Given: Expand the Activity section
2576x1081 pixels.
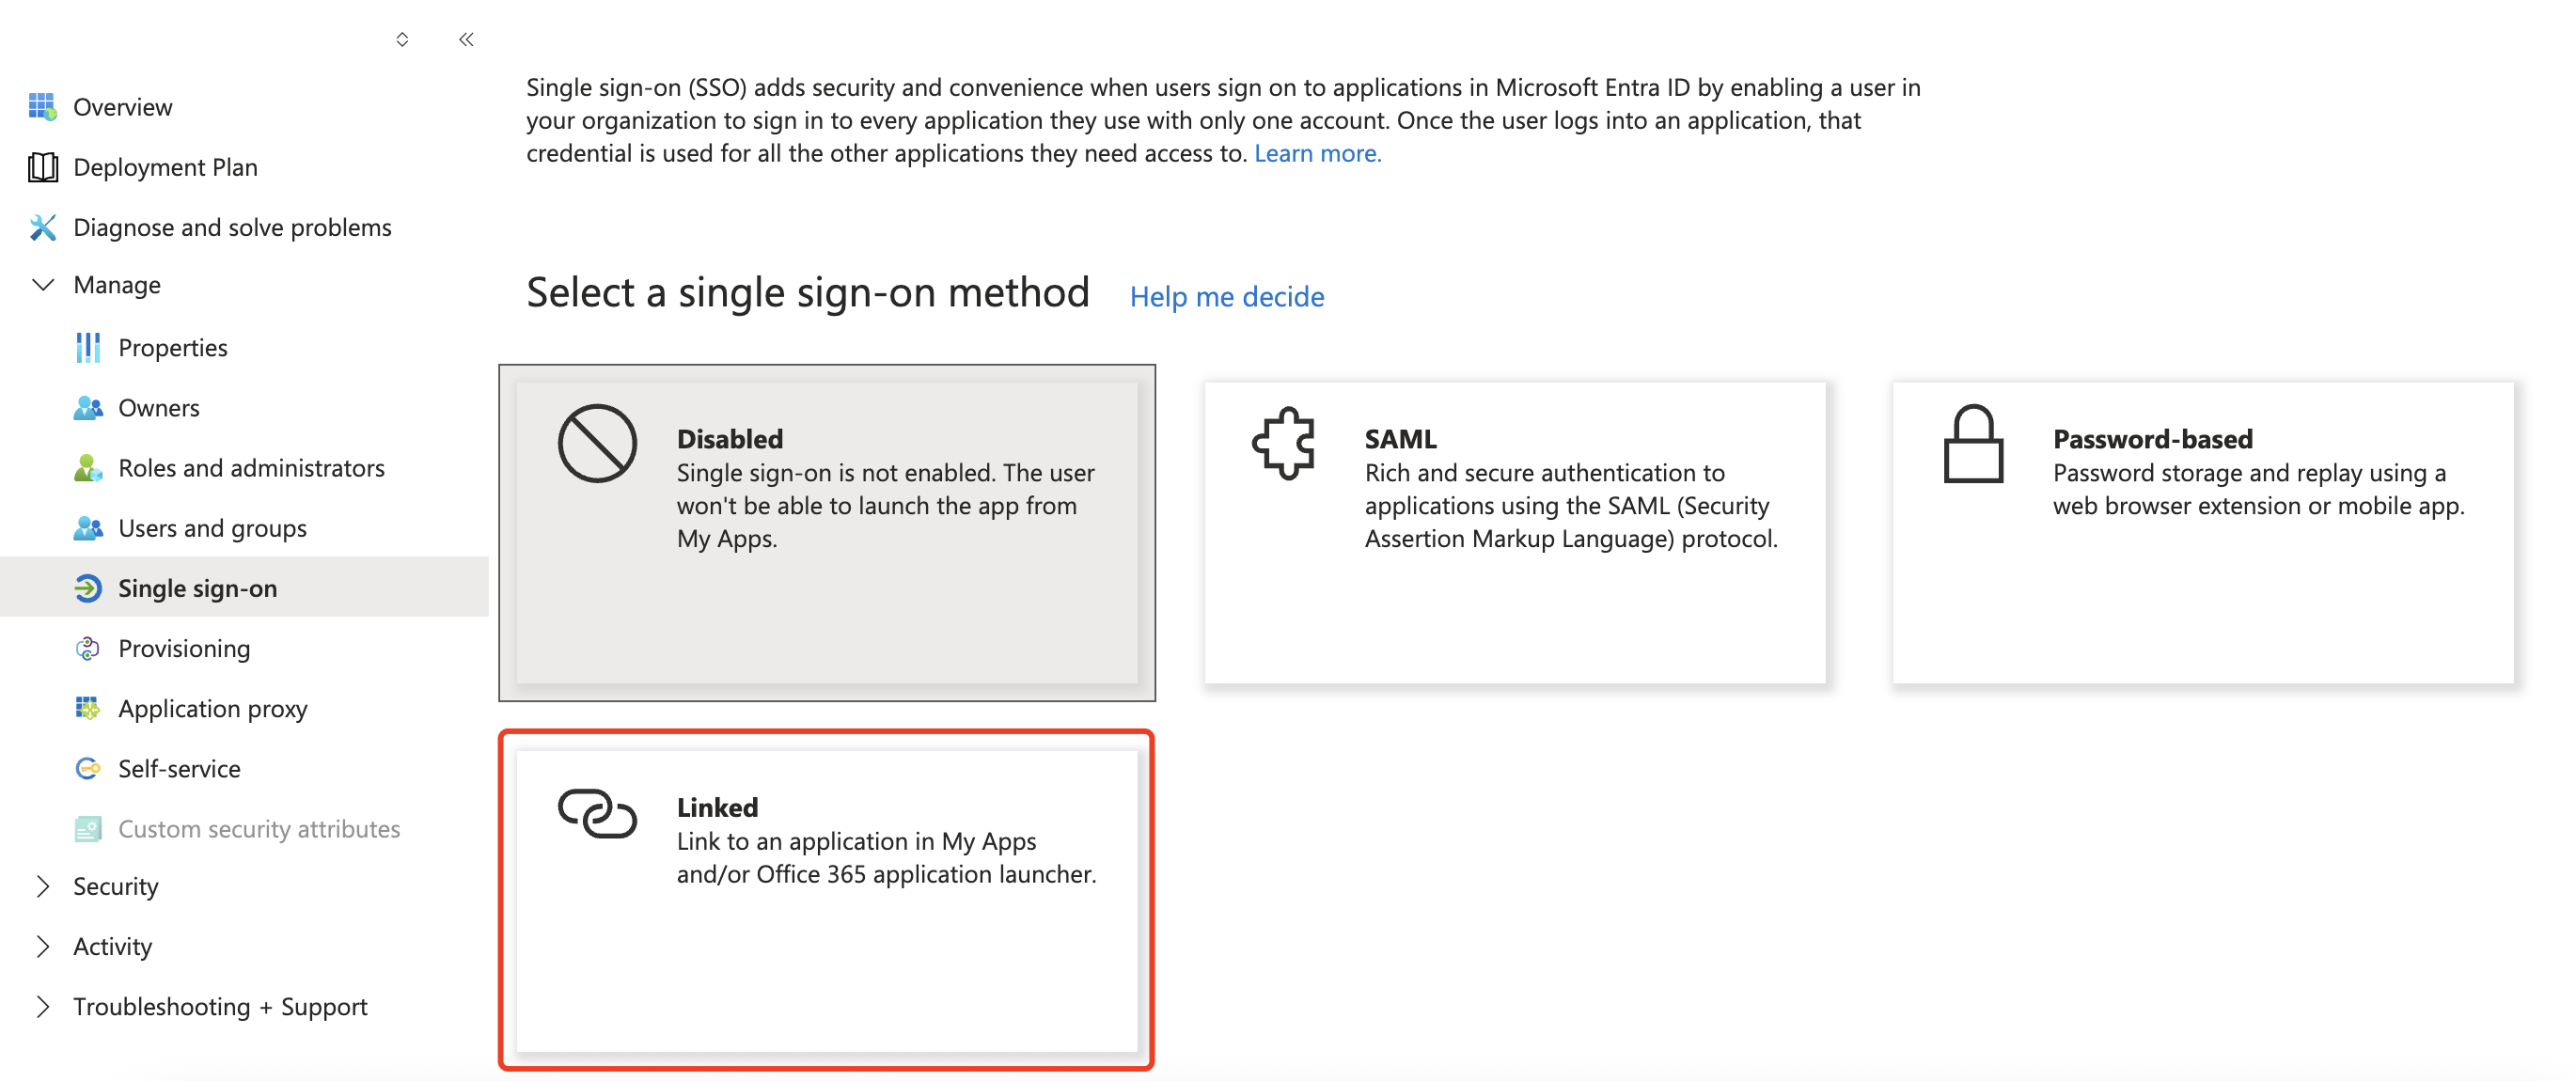Looking at the screenshot, I should click(x=42, y=946).
